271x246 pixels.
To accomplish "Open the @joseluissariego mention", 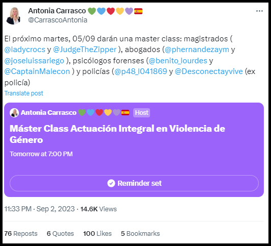I will pyautogui.click(x=34, y=61).
